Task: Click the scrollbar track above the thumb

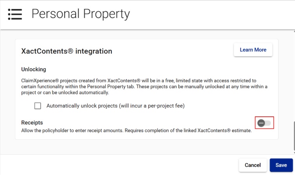Action: click(x=293, y=78)
